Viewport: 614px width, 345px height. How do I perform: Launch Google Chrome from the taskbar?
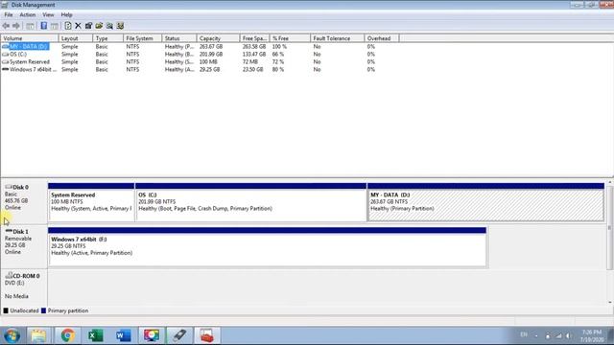tap(67, 335)
